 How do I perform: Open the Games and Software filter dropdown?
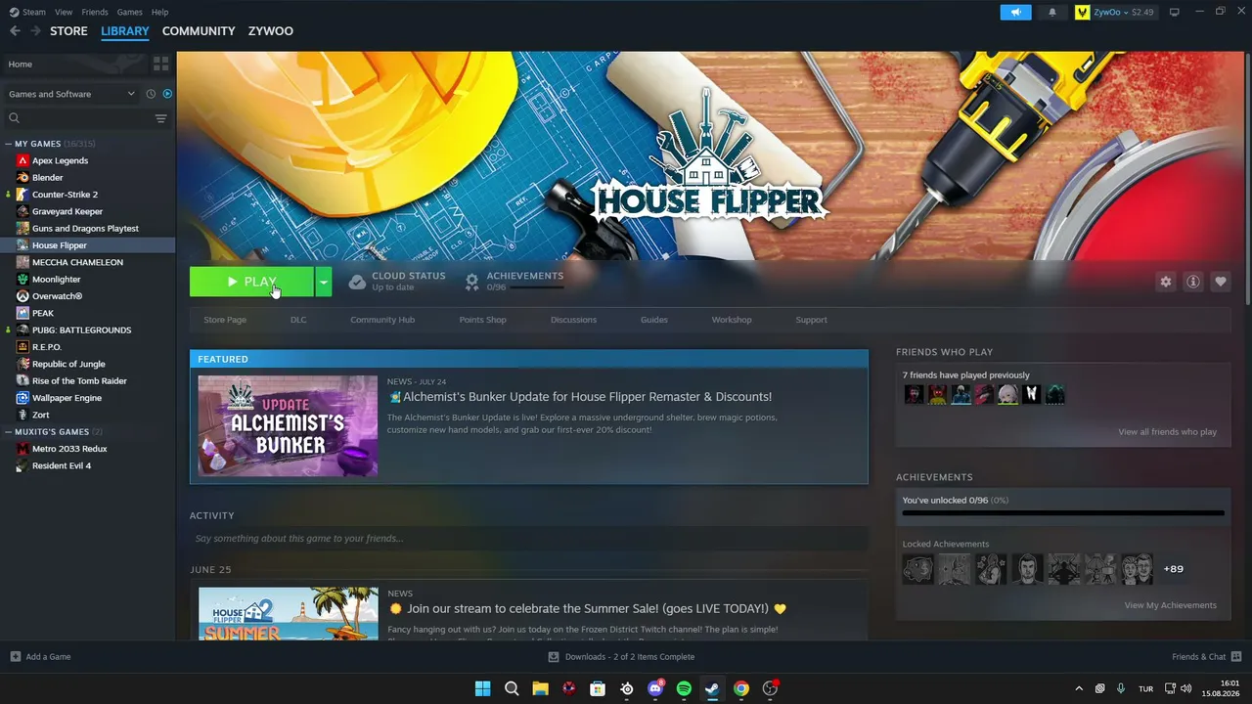click(71, 94)
